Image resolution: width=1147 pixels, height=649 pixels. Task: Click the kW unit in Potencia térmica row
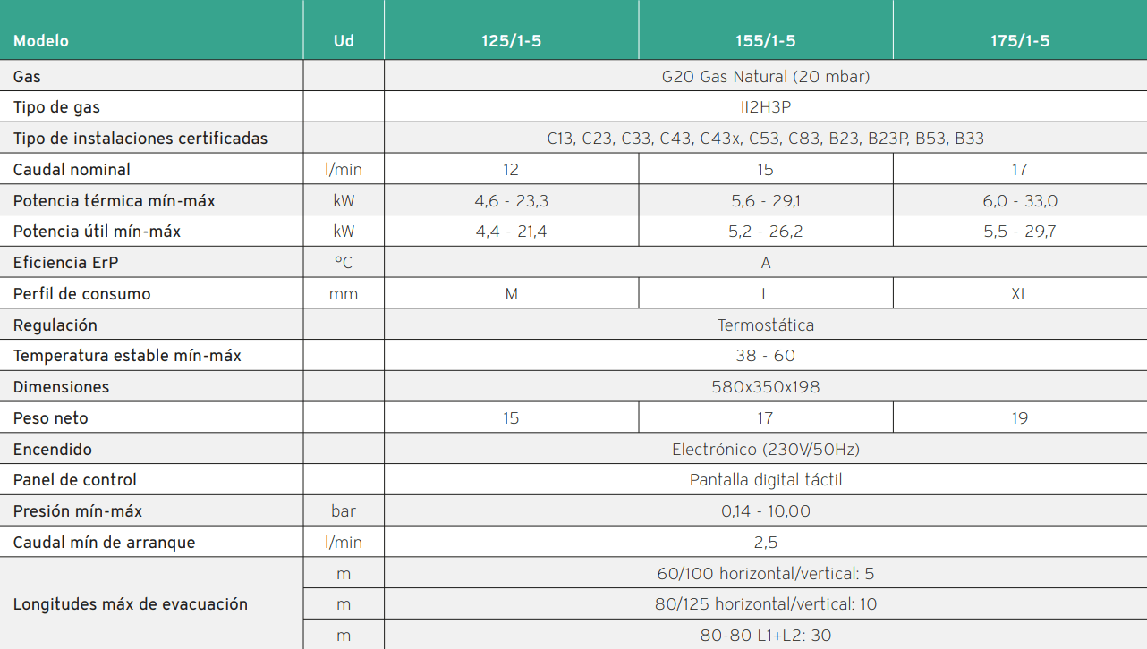click(344, 201)
